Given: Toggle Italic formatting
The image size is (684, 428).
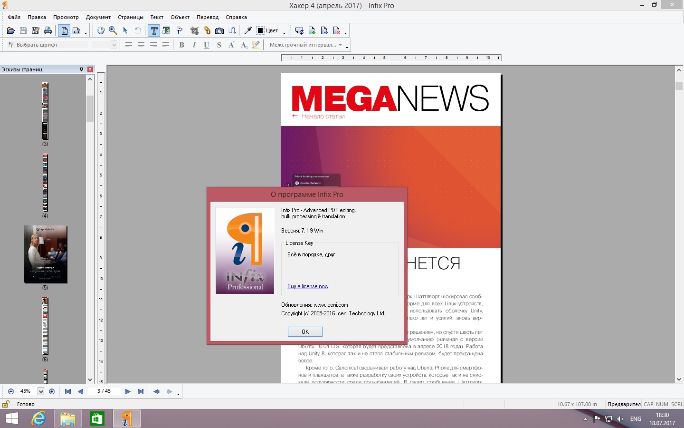Looking at the screenshot, I should point(194,45).
